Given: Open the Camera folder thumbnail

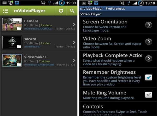Looking at the screenshot, I should pyautogui.click(x=12, y=24).
